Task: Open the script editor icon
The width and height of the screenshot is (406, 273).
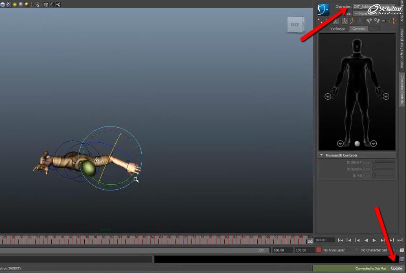Action: (x=402, y=259)
